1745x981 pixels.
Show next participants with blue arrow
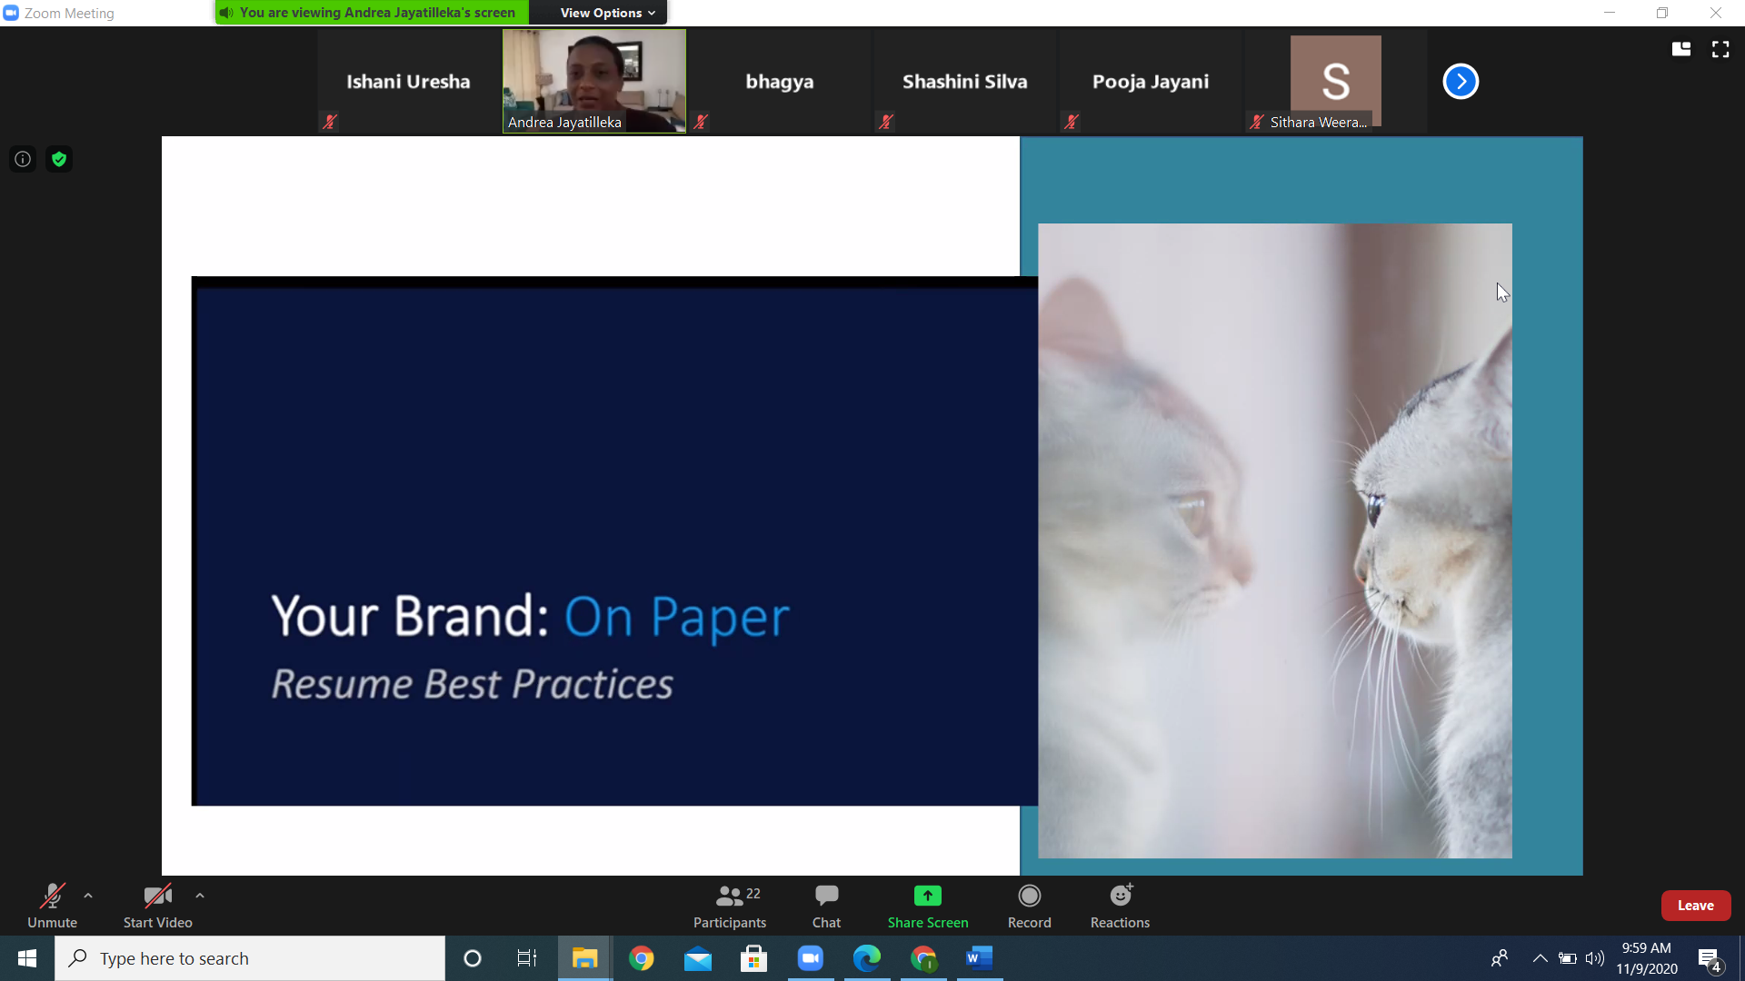(1461, 81)
